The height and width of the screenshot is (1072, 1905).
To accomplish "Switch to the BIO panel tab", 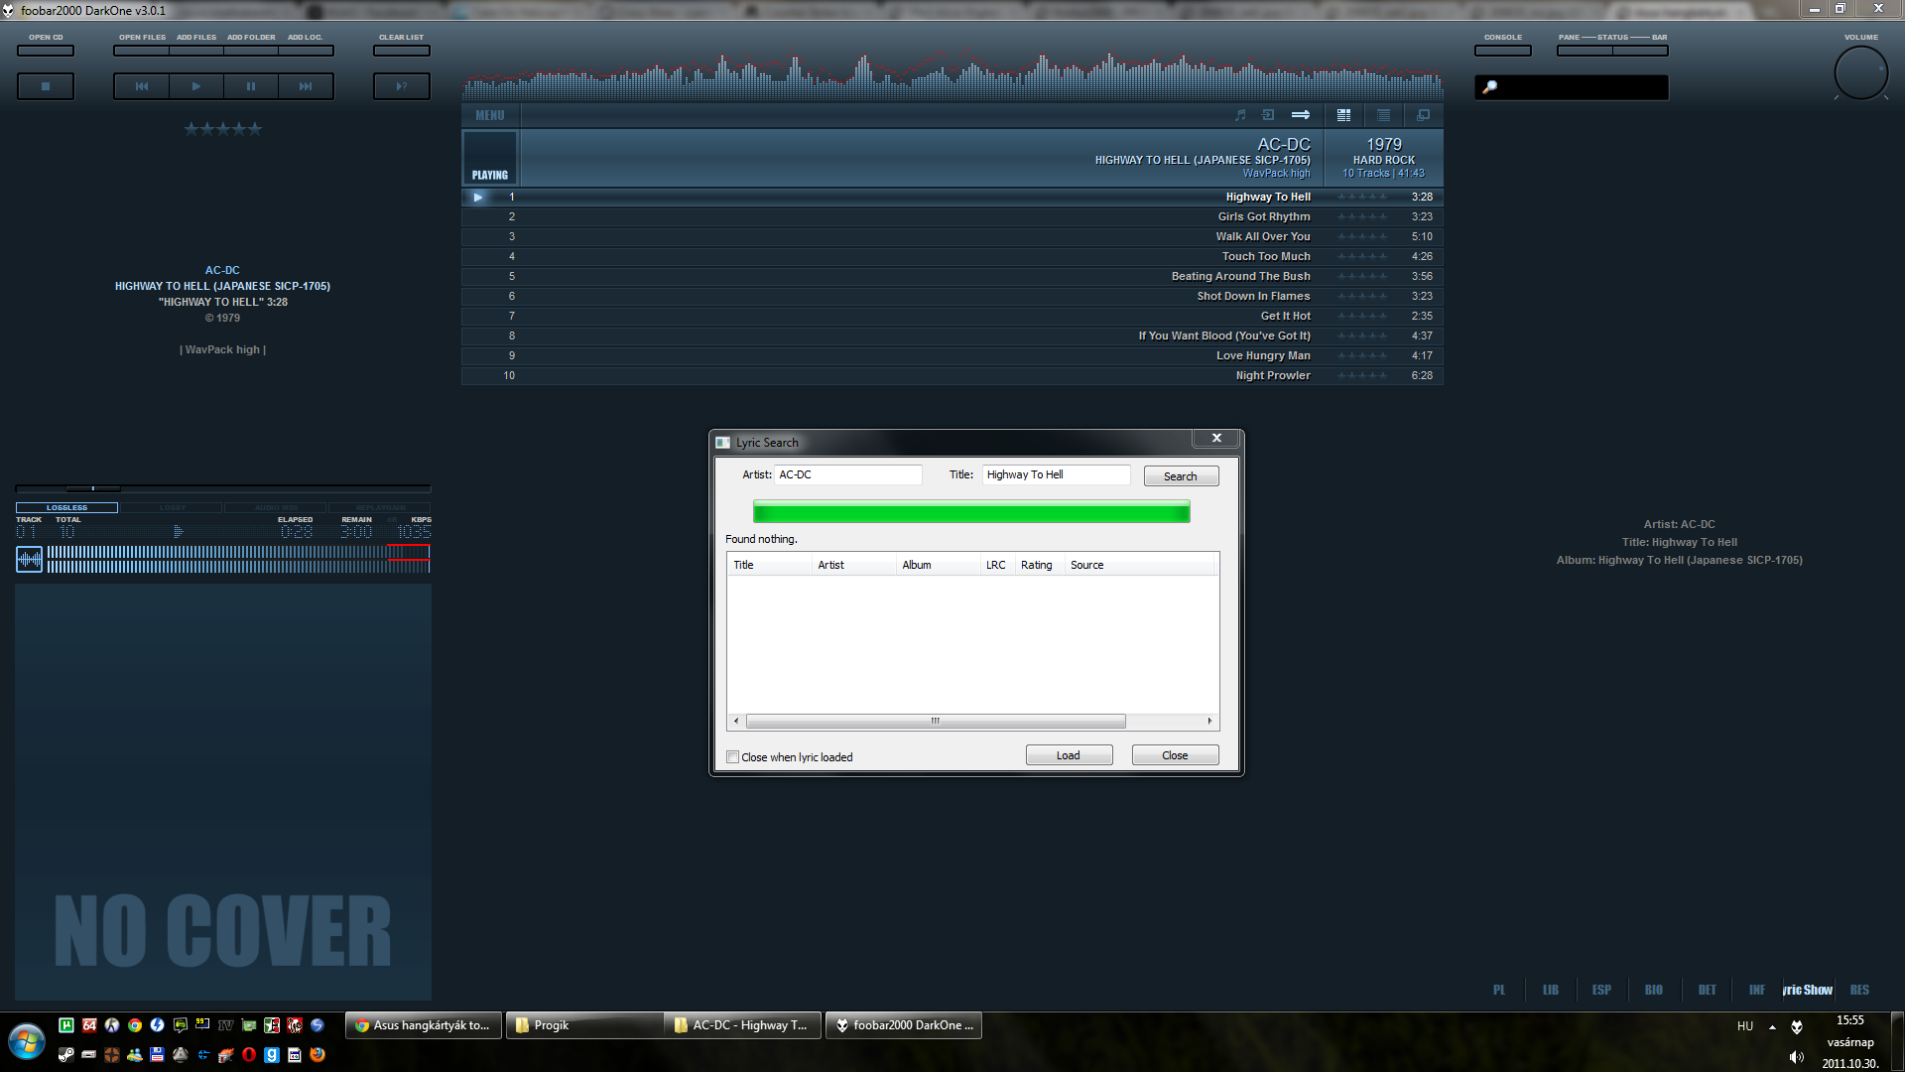I will click(x=1654, y=990).
